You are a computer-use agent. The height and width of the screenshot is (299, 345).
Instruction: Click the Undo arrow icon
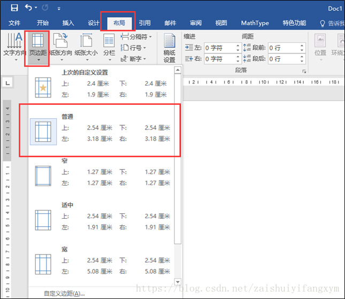pyautogui.click(x=28, y=7)
